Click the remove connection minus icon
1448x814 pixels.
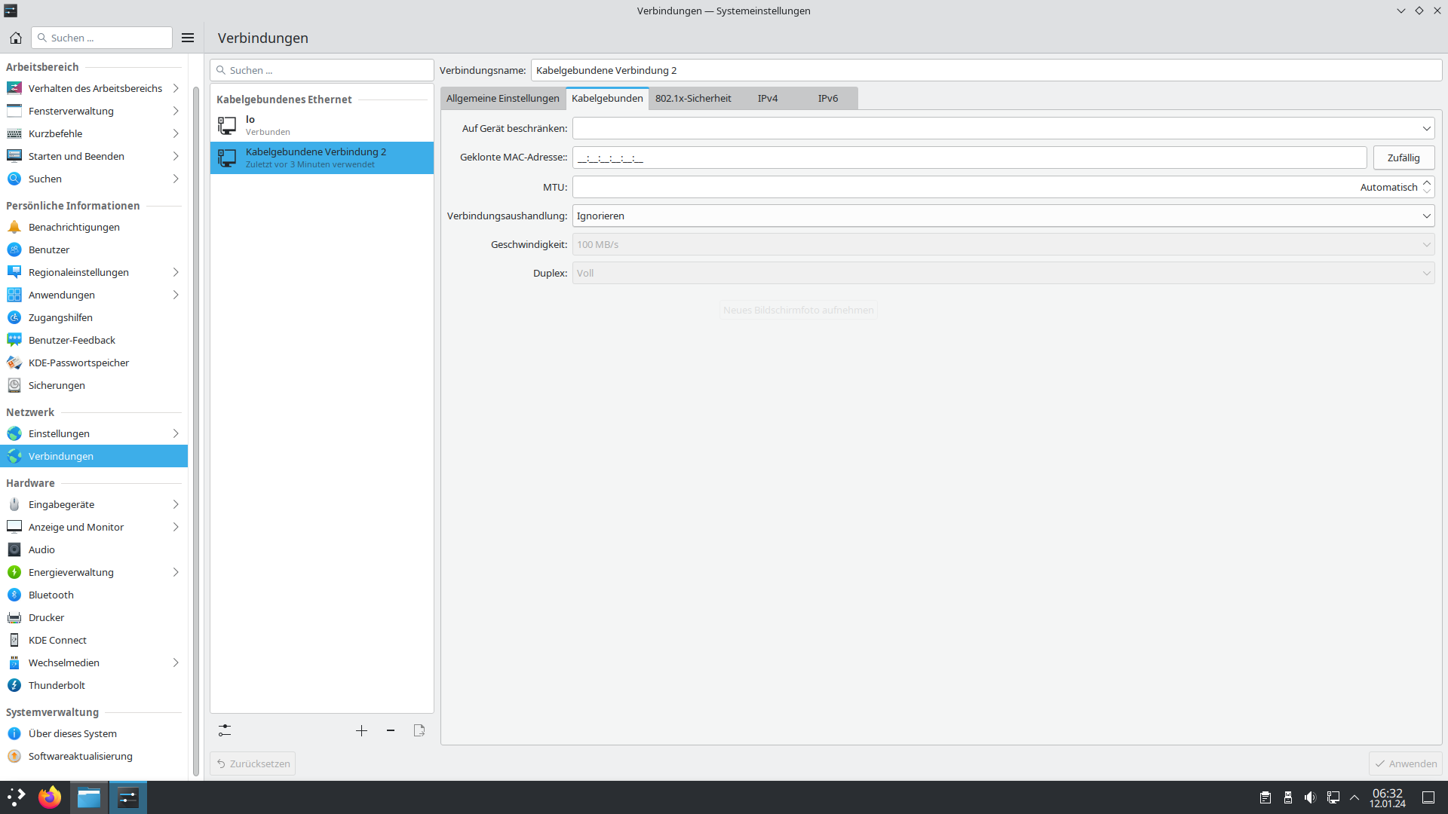[x=391, y=730]
